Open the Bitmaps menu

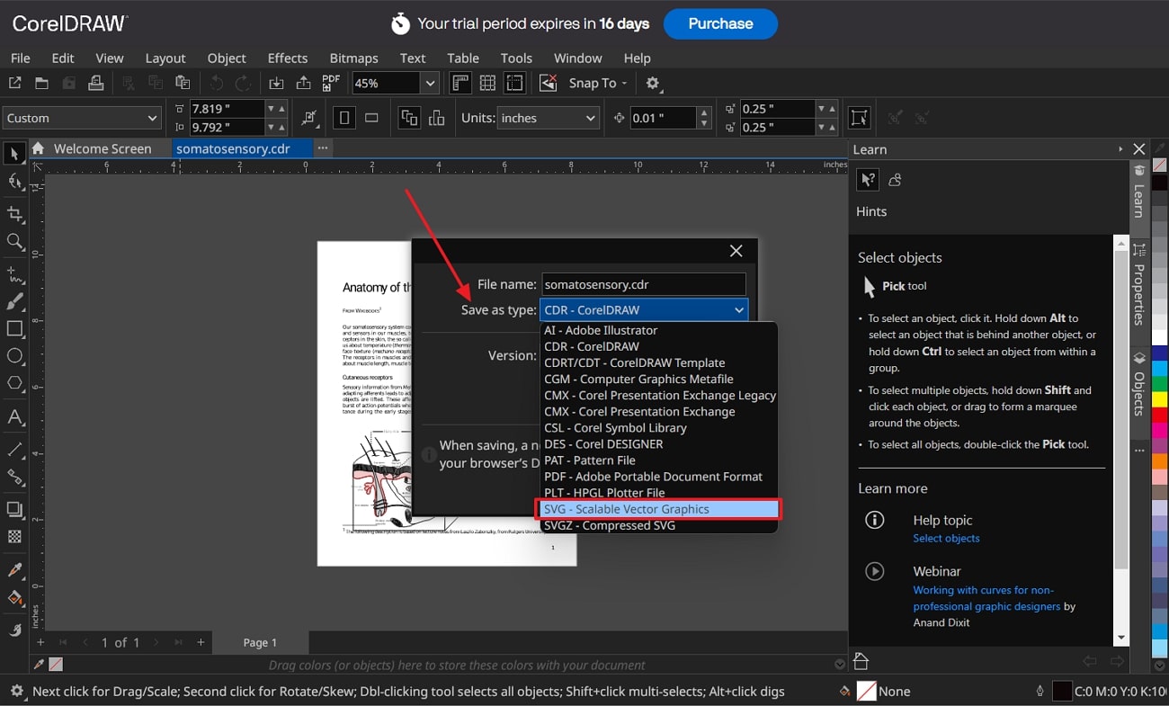353,58
